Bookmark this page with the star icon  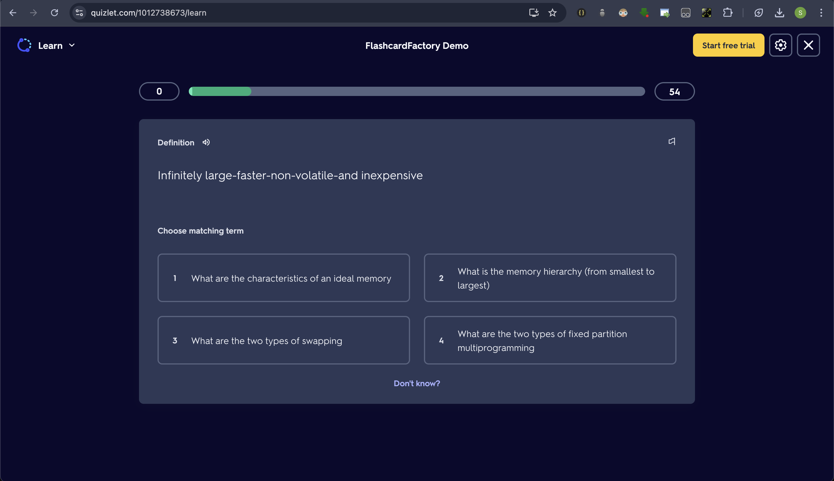[x=552, y=13]
